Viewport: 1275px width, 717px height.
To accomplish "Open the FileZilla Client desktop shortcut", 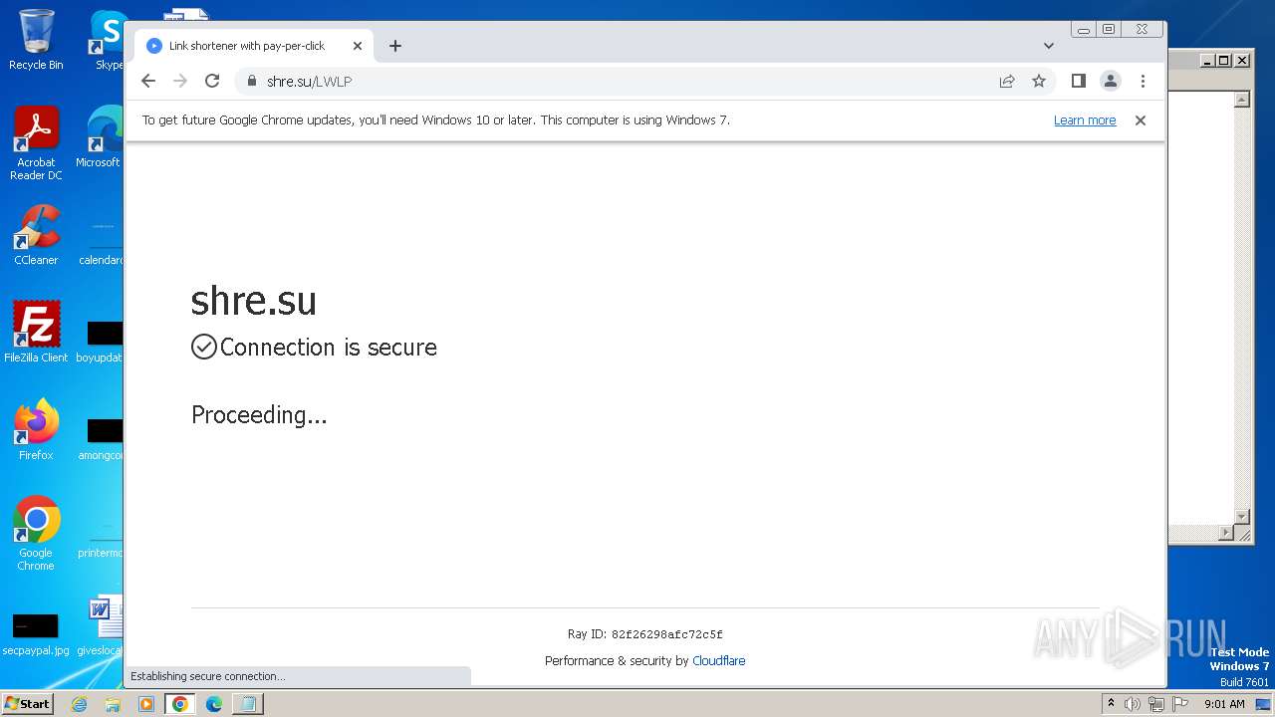I will coord(36,333).
